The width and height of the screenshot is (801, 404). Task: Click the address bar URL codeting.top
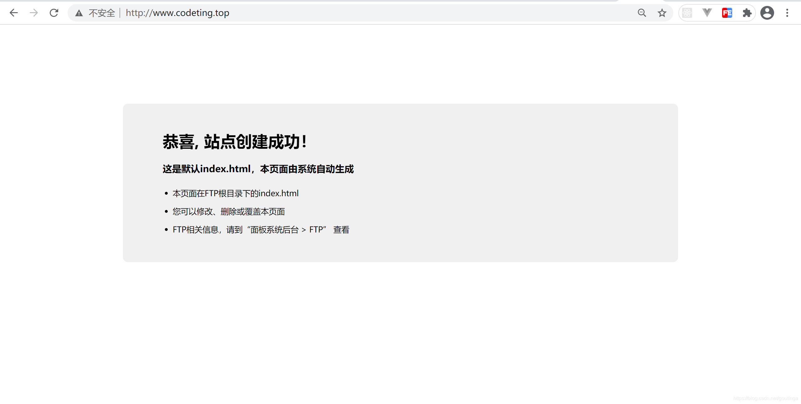click(x=177, y=13)
